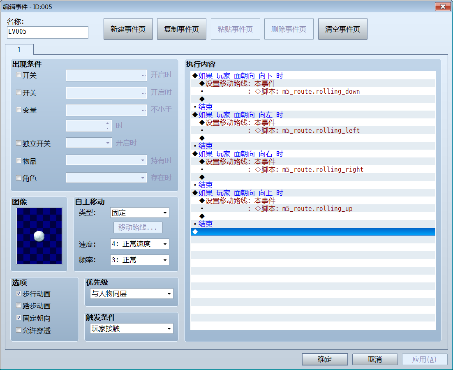The image size is (453, 370).
Task: Uncheck the 固定朝向 option
Action: pos(19,318)
